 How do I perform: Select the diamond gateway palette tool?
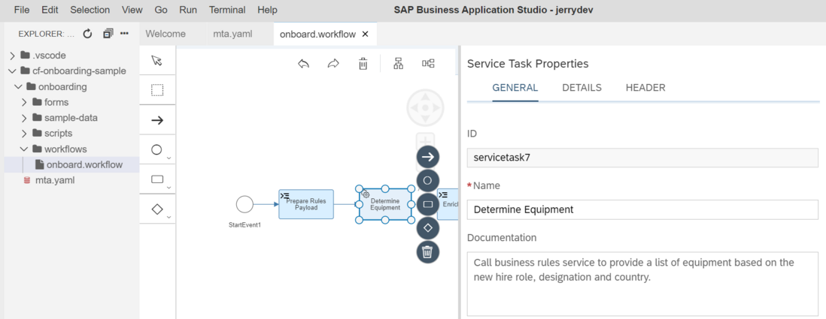pos(156,209)
